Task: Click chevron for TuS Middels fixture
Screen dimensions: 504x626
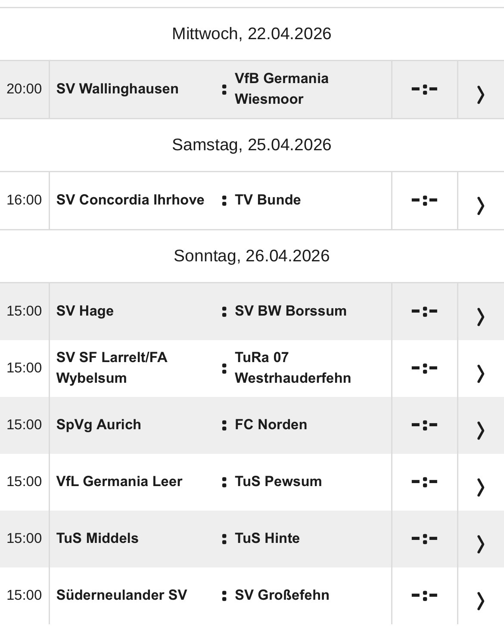Action: (x=480, y=544)
